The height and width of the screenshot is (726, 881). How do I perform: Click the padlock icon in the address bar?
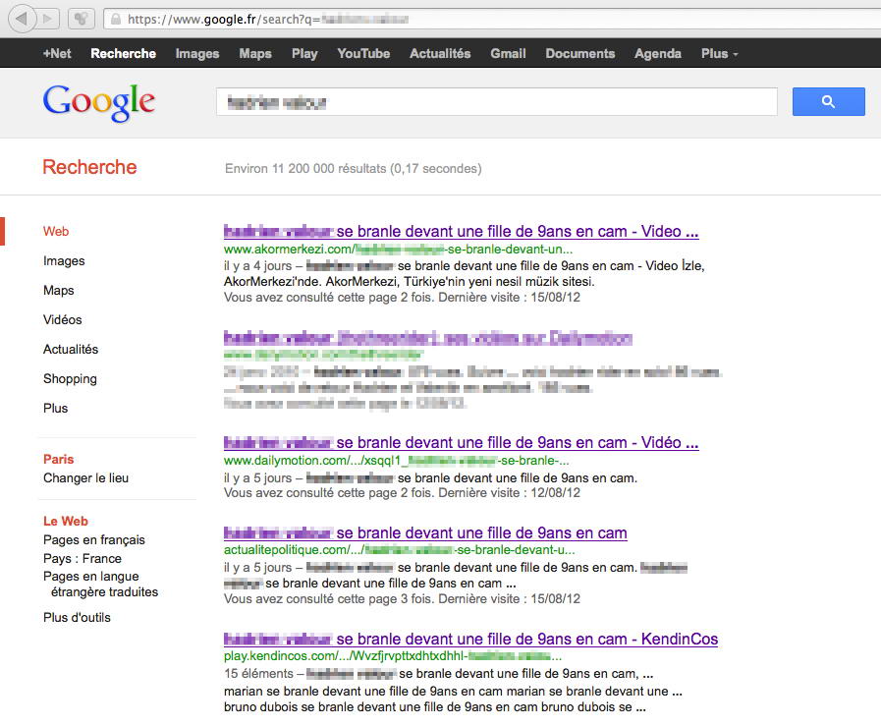pos(116,19)
